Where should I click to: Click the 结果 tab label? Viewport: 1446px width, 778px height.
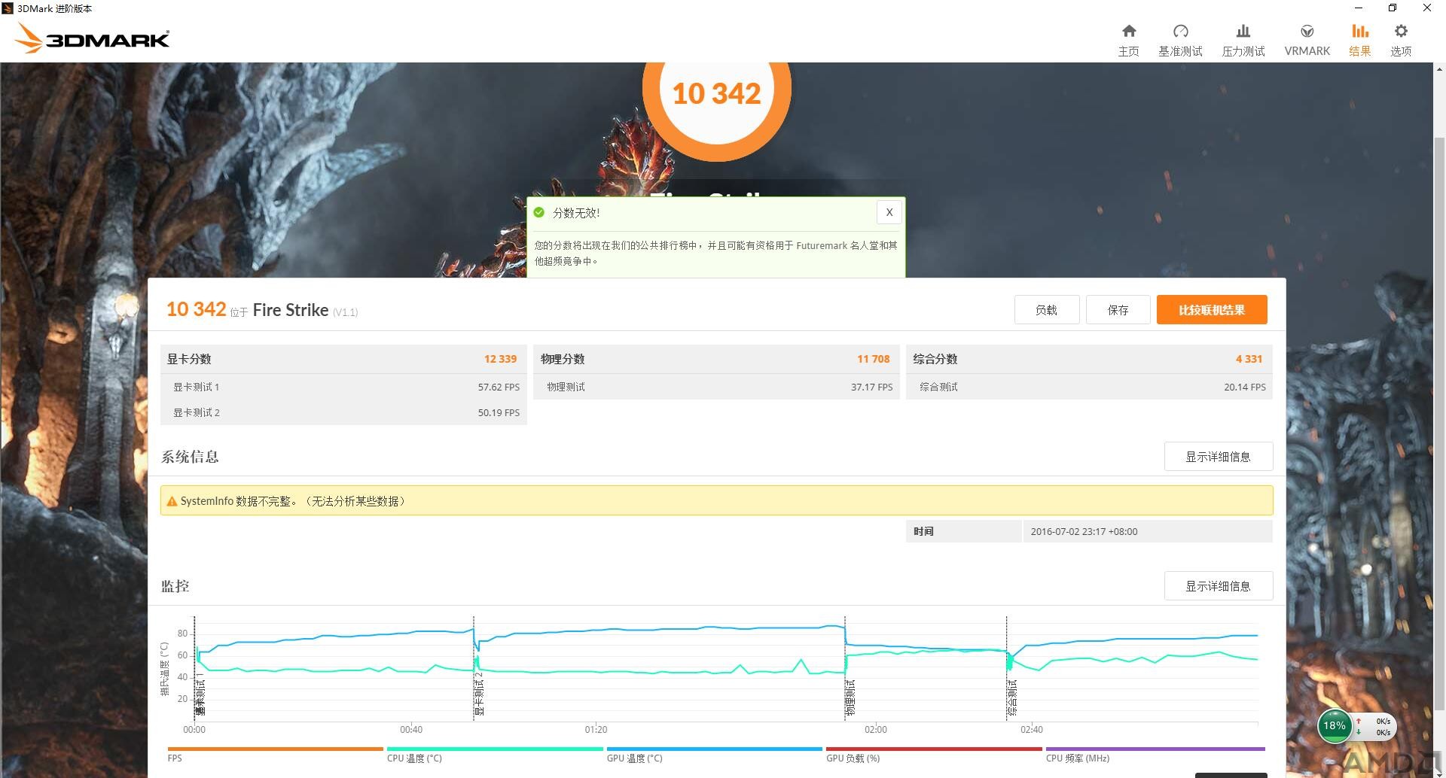coord(1359,51)
